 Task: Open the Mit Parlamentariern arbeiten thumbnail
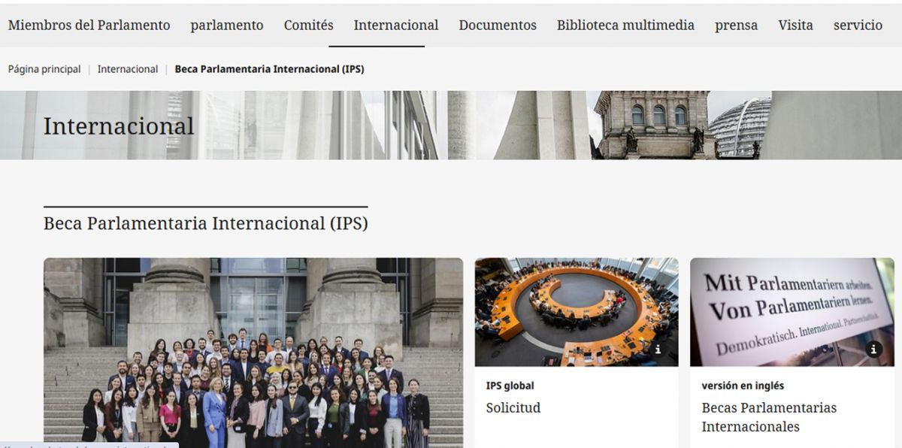(792, 312)
